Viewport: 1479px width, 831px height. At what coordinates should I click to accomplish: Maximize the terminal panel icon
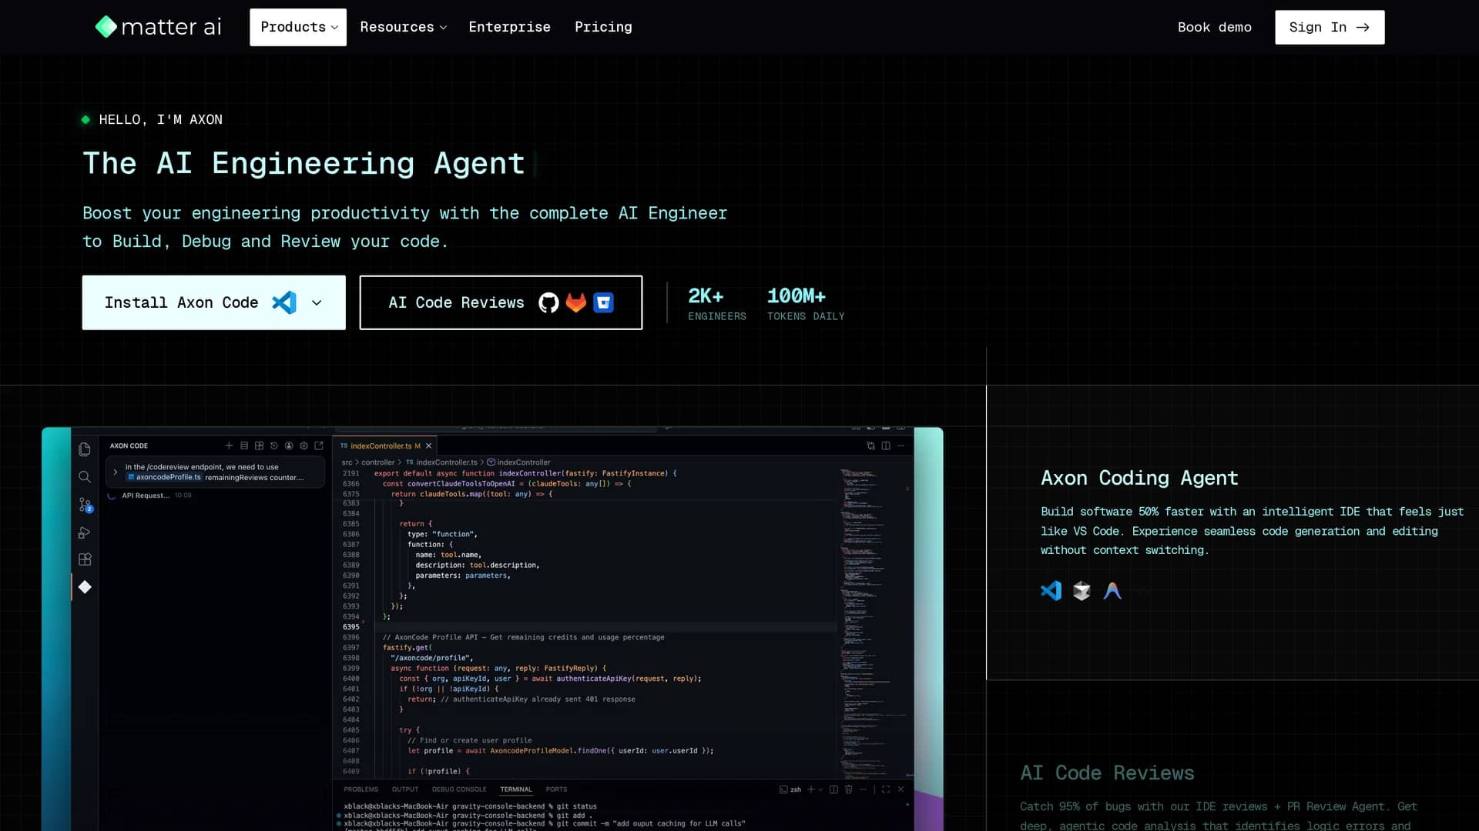[886, 789]
